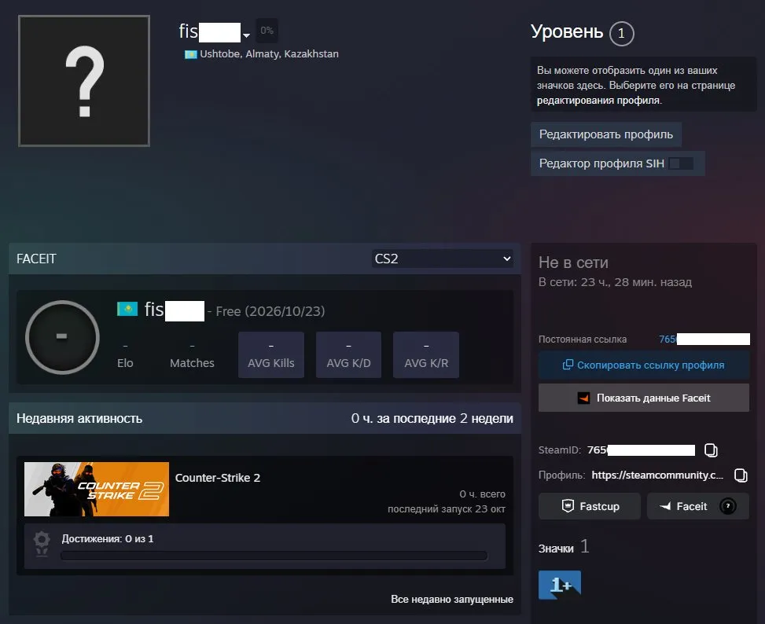765x624 pixels.
Task: Click Скопировать ссылку профиля button
Action: (643, 365)
